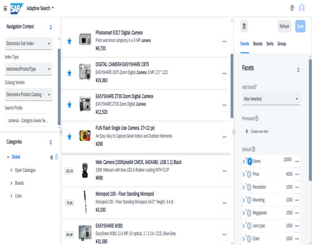Open the user profile avatar
Screen dimensions: 312x245
(x=301, y=8)
